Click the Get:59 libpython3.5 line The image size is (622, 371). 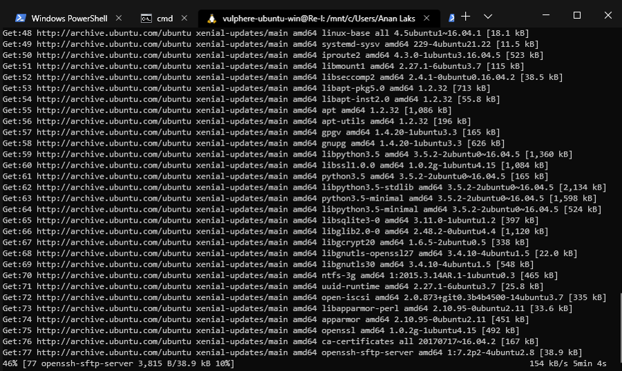(x=288, y=154)
